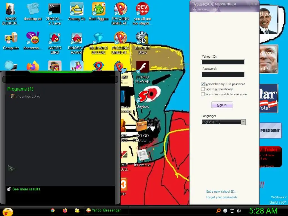Click the Start menu search box
288x216 pixels.
[60, 80]
